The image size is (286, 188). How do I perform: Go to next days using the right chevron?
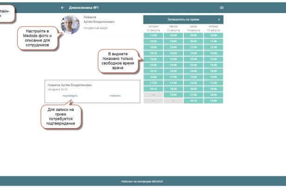pyautogui.click(x=219, y=19)
